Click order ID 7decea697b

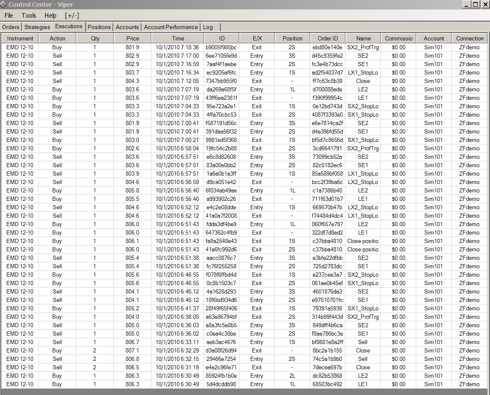click(x=327, y=368)
